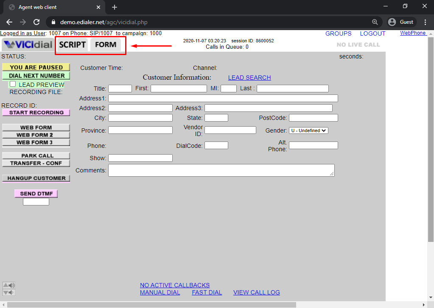Open NO ACTIVE CALLBACKS link
The image size is (434, 308).
tap(175, 285)
